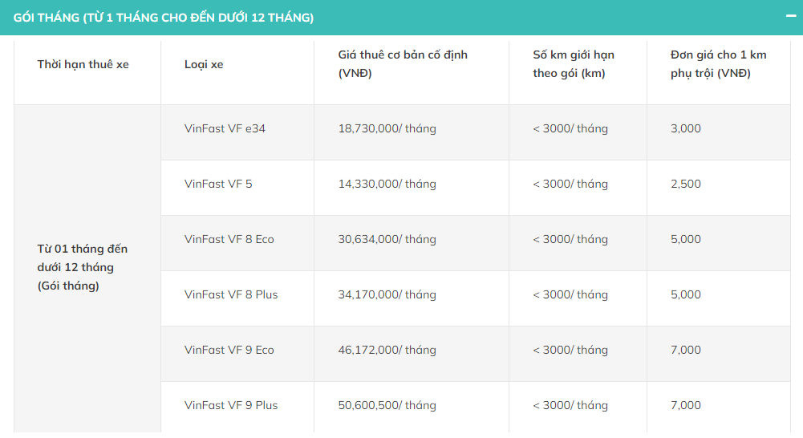
Task: Click the 34,170,000/ tháng price
Action: (x=387, y=294)
